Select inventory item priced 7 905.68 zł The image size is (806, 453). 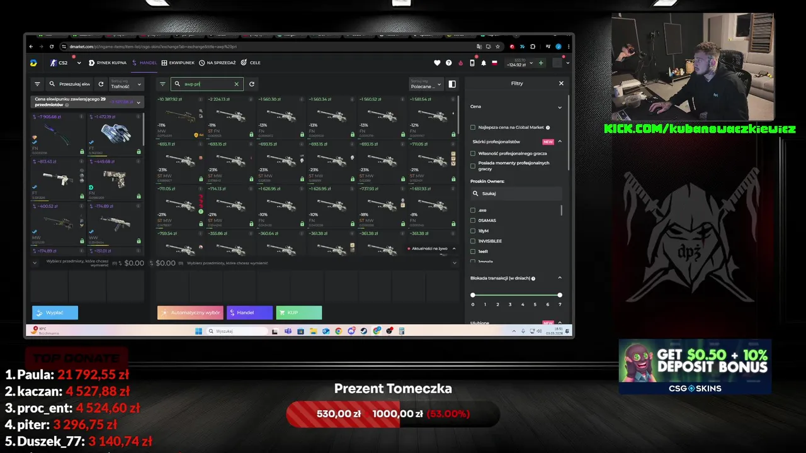(x=59, y=134)
